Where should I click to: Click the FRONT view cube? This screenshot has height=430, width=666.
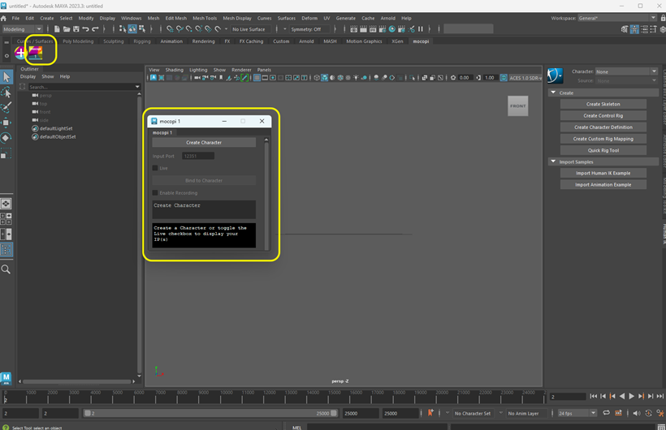[x=517, y=106]
